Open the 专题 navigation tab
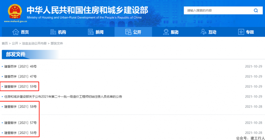Screen dimensions: 265x140 (246, 32)
